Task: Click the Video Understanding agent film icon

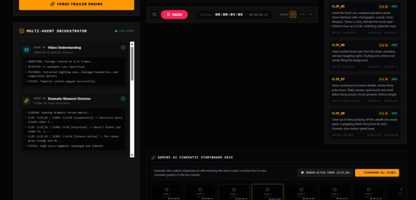Action: [26, 49]
